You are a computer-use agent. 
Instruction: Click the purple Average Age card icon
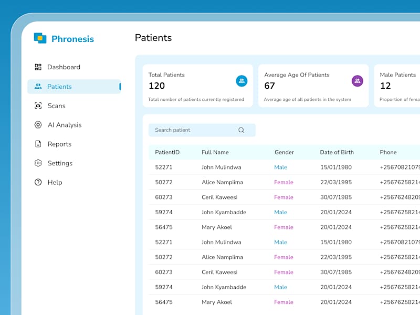358,81
